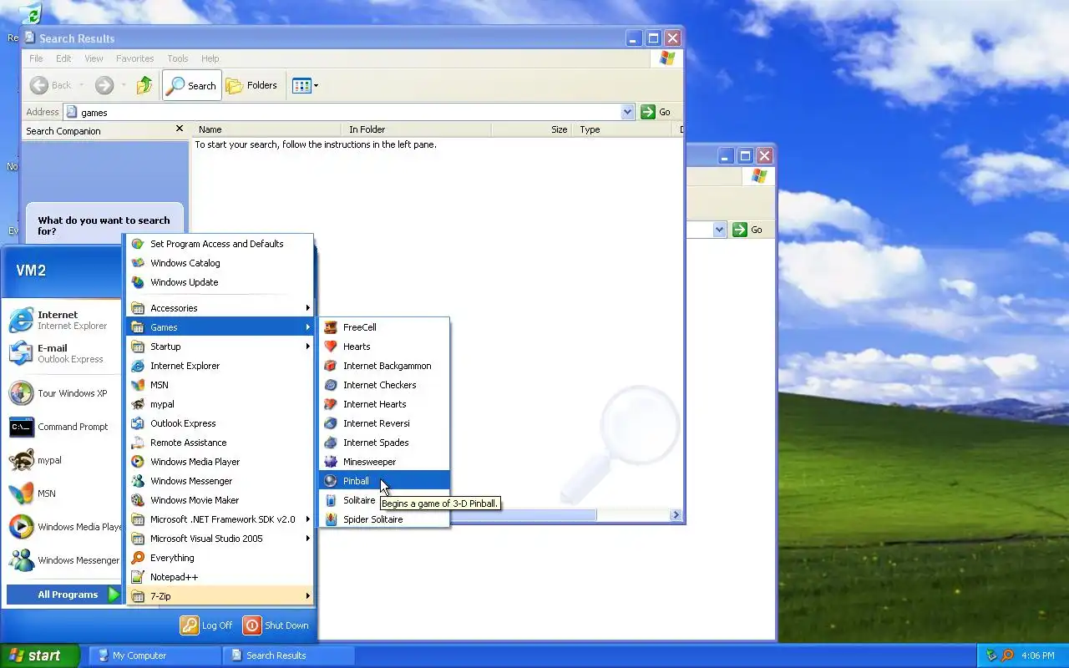Open Set Program Access and Defaults
The image size is (1069, 668).
[x=220, y=244]
